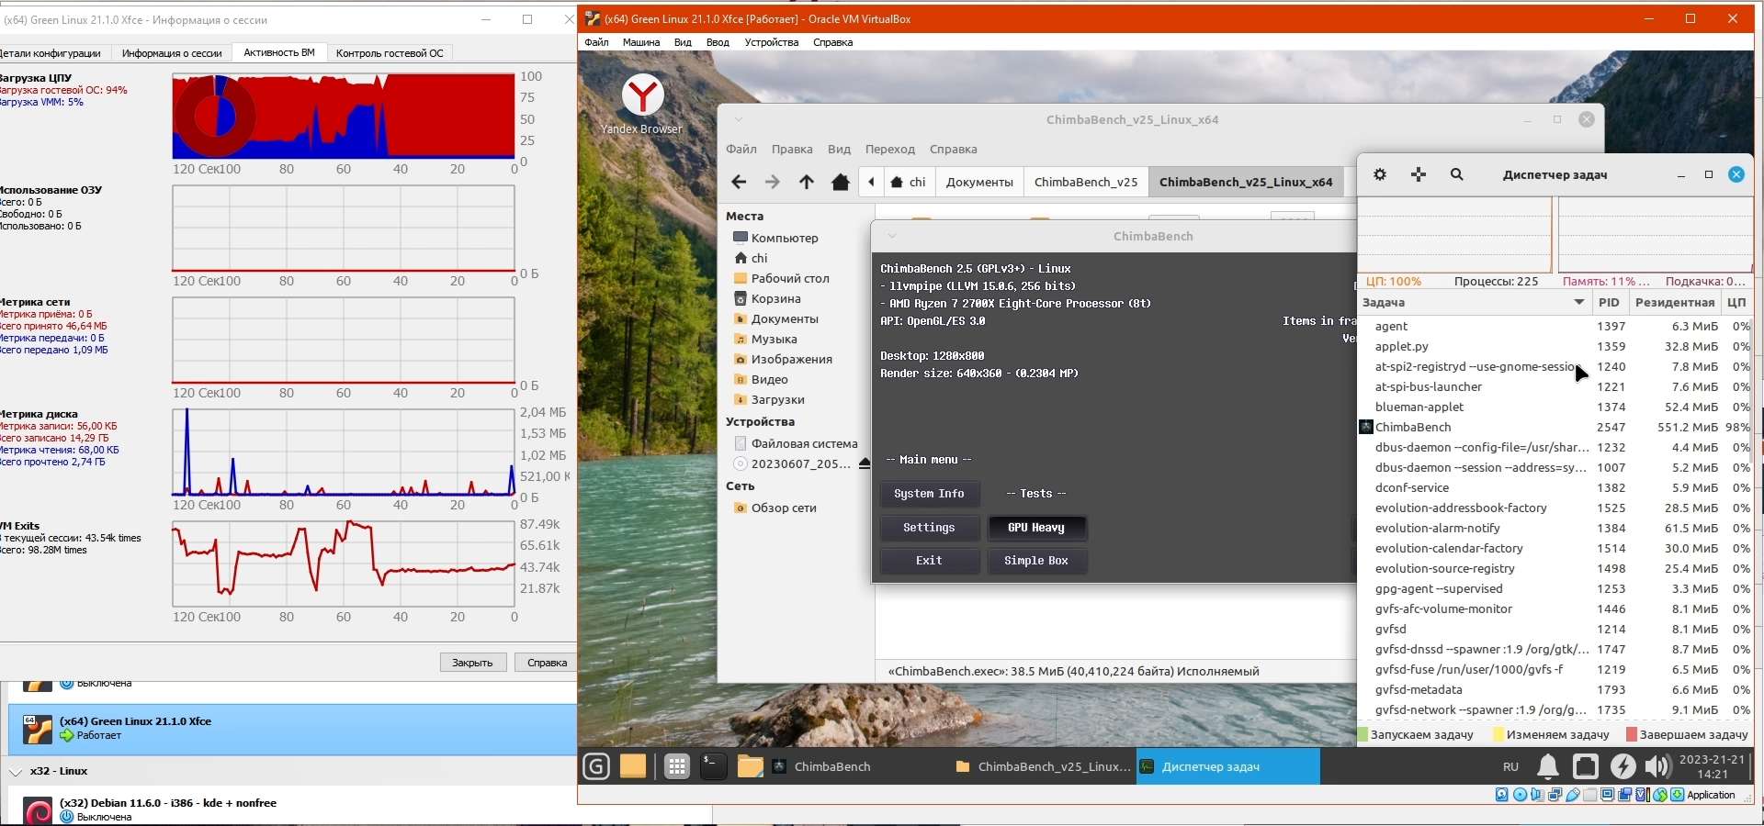The height and width of the screenshot is (826, 1764).
Task: Open the G start menu in guest taskbar
Action: [x=596, y=766]
